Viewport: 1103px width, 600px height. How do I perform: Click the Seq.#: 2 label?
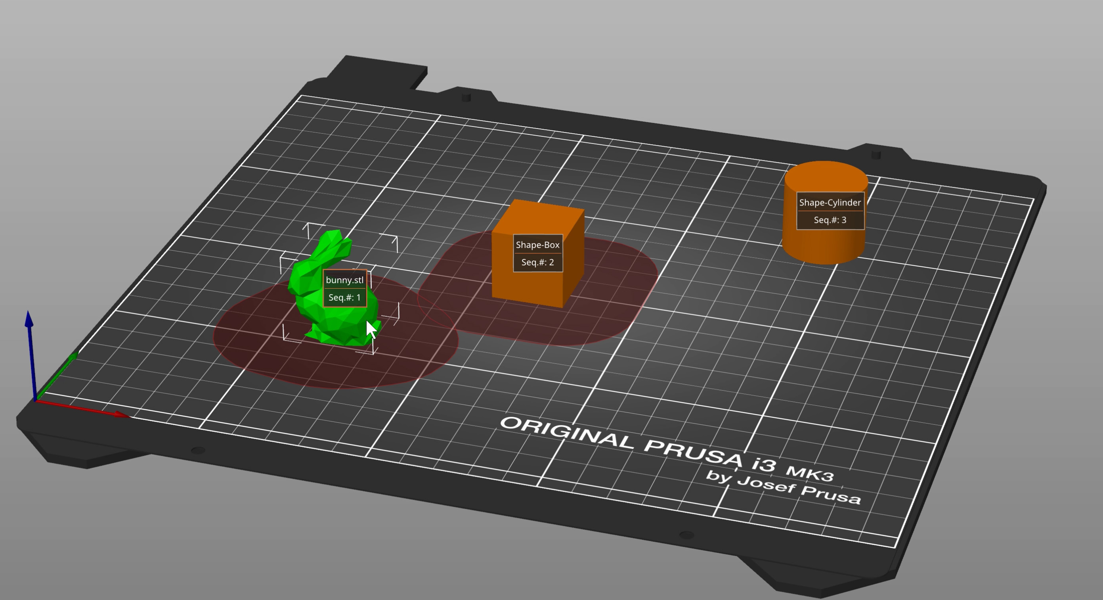(x=538, y=262)
